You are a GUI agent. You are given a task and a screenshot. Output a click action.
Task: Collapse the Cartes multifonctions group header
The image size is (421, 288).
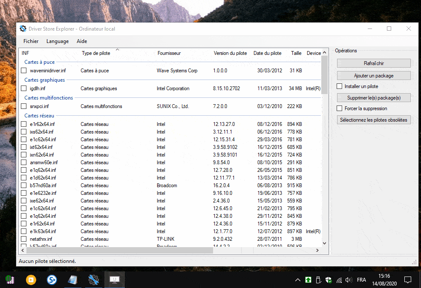tap(49, 98)
